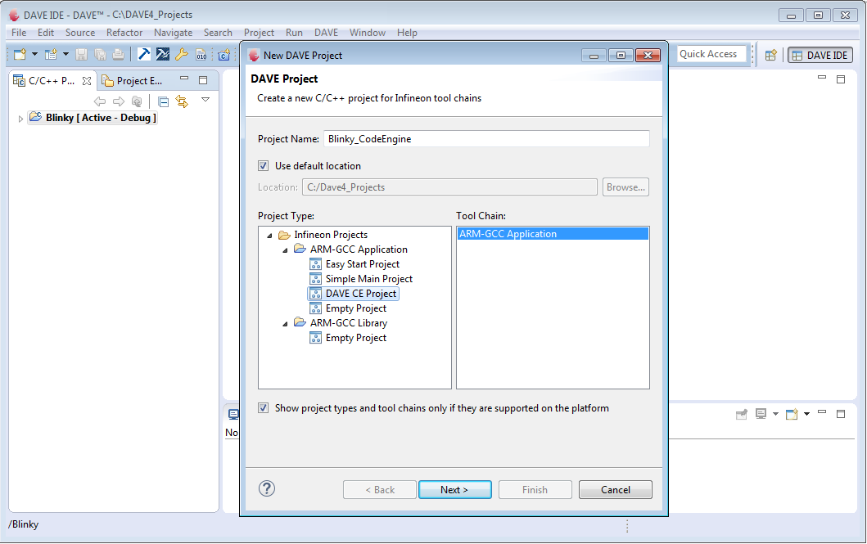Open the projects view menu triangle
The height and width of the screenshot is (544, 867).
pos(205,100)
